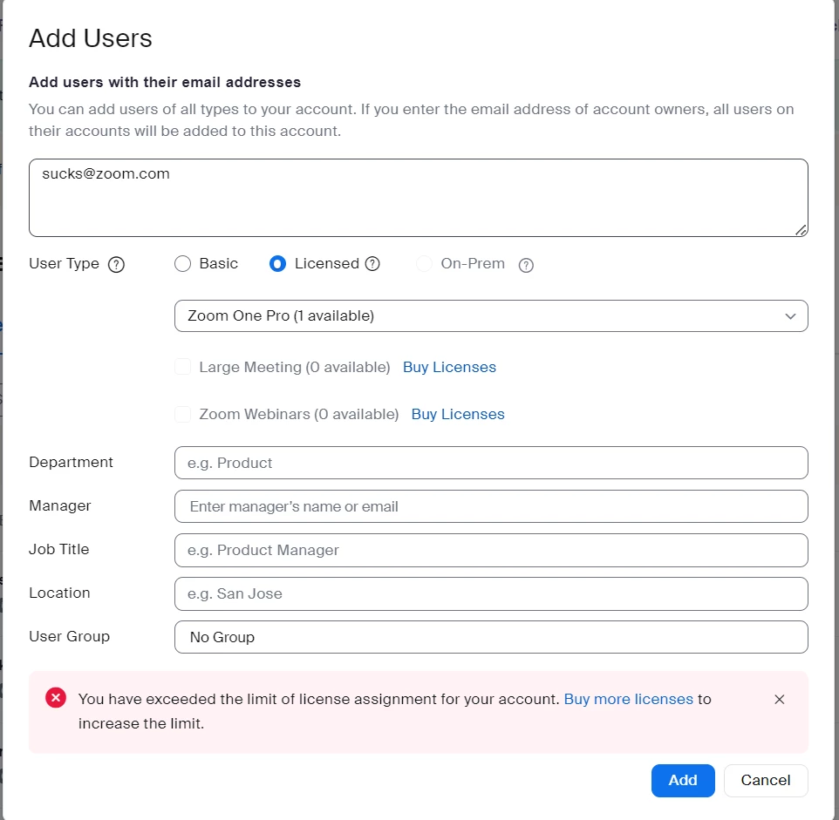Click Buy Licenses next to Large Meeting

[x=449, y=367]
